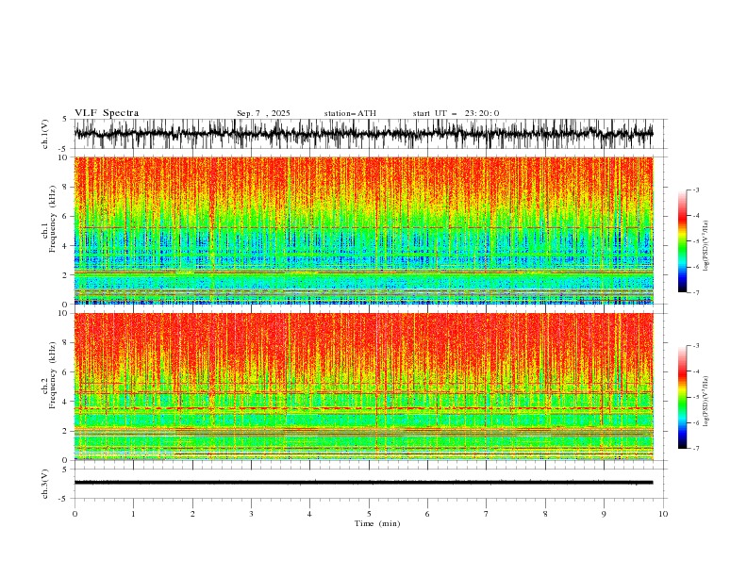Screen dimensions: 747x577
Task: Click the ch.1 spectrogram plot
Action: (363, 230)
